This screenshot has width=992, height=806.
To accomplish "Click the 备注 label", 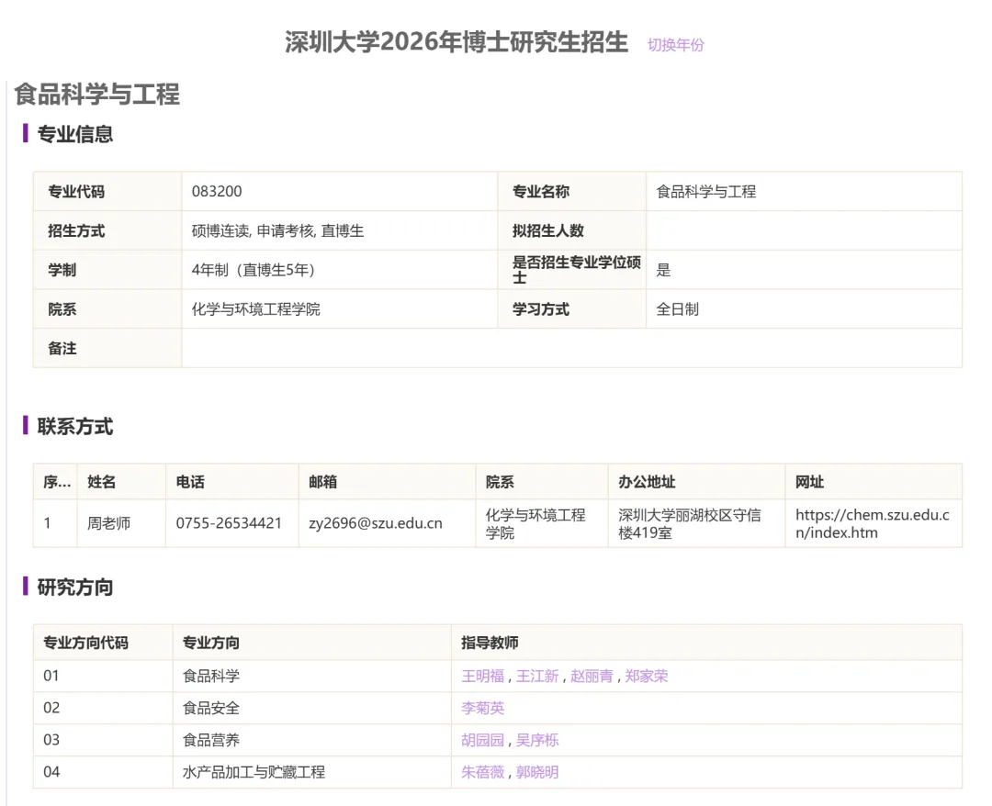I will (62, 348).
